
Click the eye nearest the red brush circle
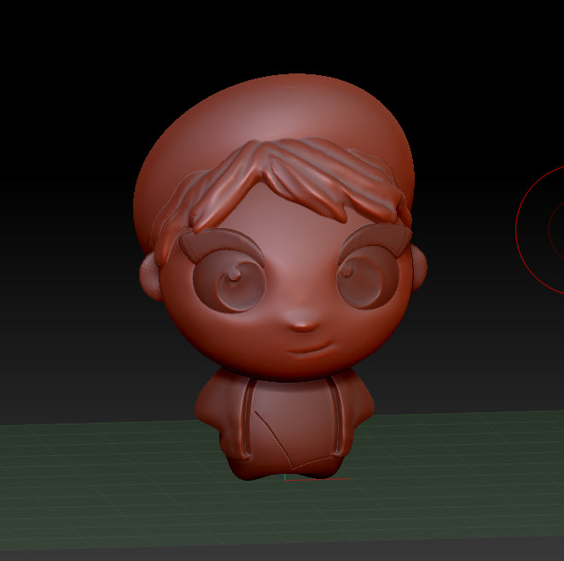368,278
